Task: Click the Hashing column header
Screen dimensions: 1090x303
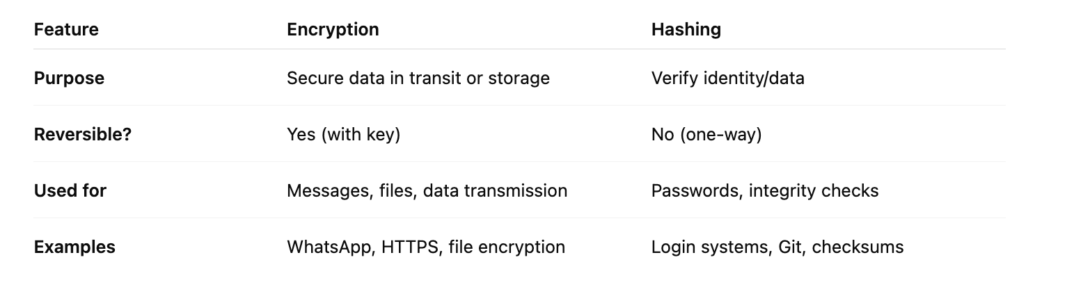Action: pos(686,30)
